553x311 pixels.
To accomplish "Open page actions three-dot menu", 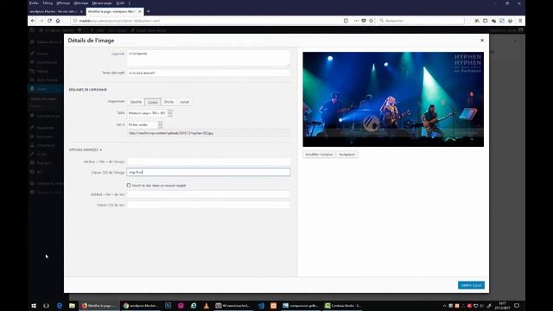I will coord(356,21).
